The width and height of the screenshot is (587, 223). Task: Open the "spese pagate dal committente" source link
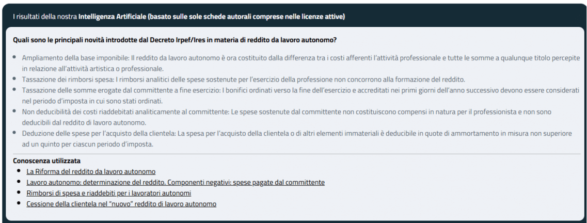[x=176, y=182]
